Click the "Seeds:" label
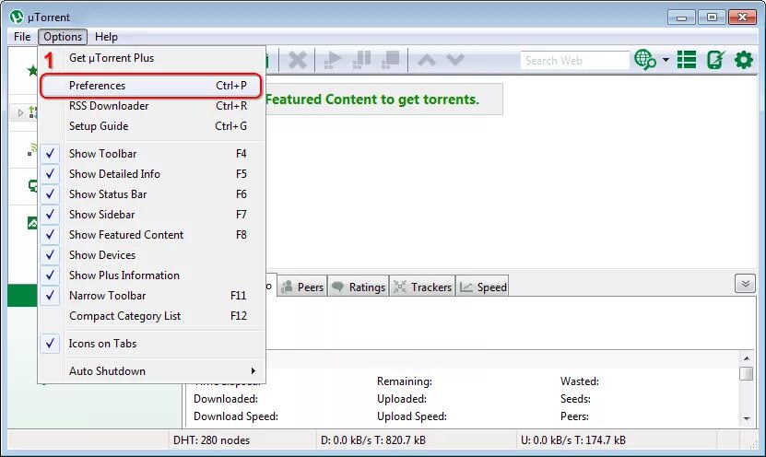This screenshot has width=766, height=457. [x=575, y=399]
